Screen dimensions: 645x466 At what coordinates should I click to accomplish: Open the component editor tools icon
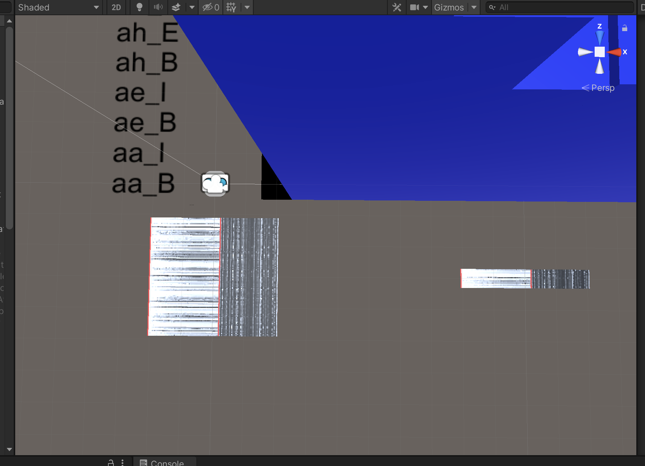[x=397, y=7]
